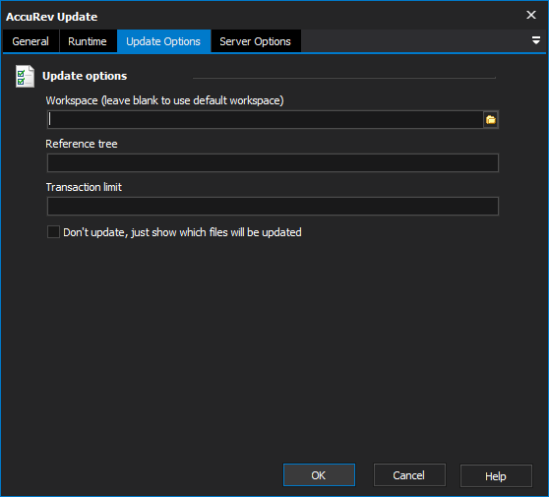Open the Runtime tab
The height and width of the screenshot is (497, 549).
(x=88, y=41)
